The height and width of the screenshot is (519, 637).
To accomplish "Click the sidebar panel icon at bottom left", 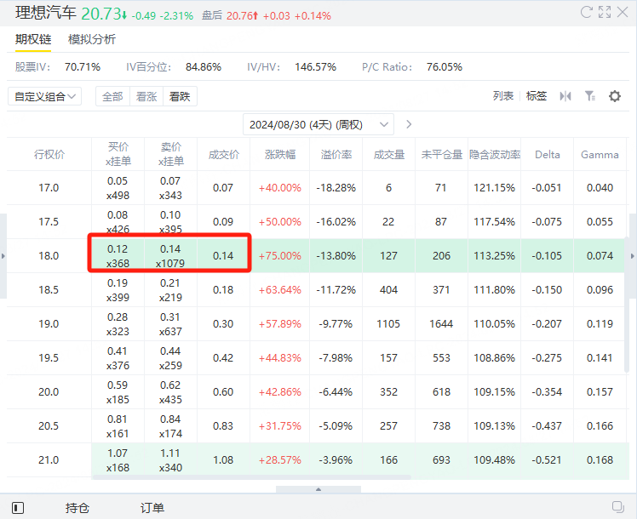I will tap(18, 508).
